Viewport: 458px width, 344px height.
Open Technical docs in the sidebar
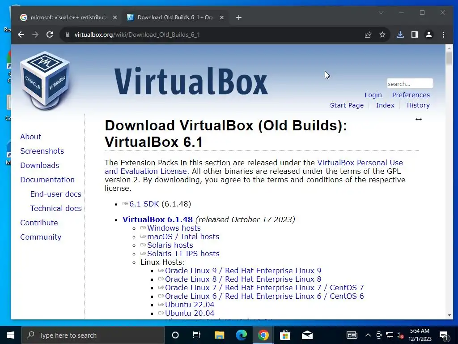coord(56,208)
